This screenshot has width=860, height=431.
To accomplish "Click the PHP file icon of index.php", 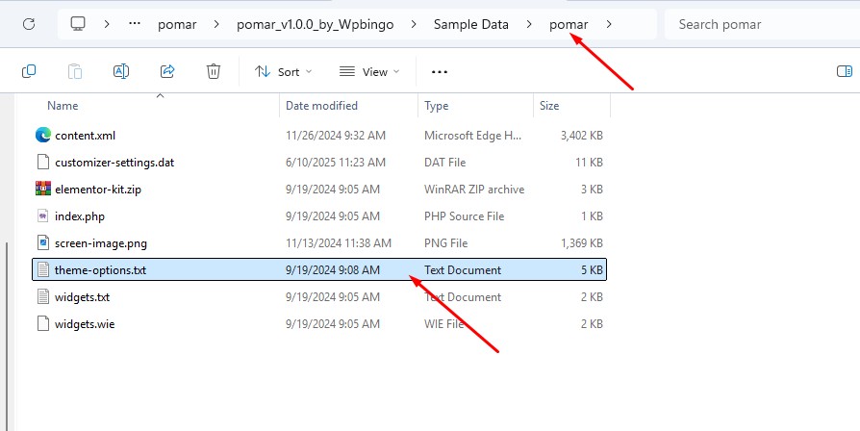I will point(42,215).
